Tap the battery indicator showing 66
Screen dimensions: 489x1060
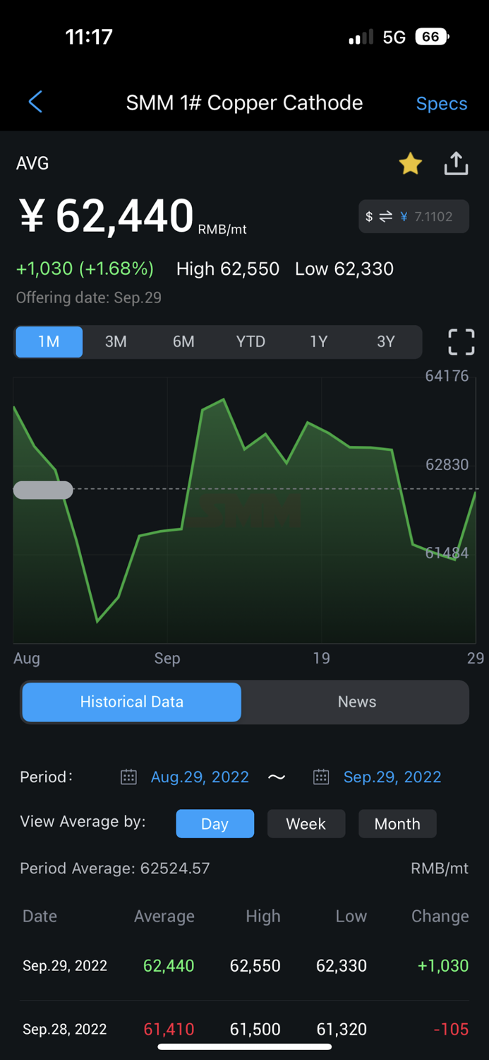[x=430, y=36]
